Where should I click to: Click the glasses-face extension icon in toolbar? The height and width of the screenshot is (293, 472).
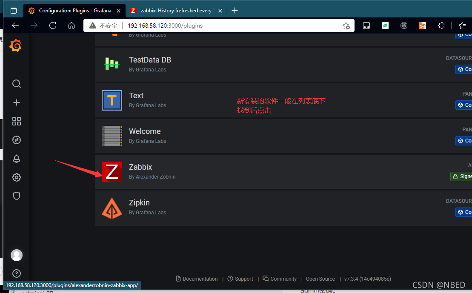click(366, 26)
